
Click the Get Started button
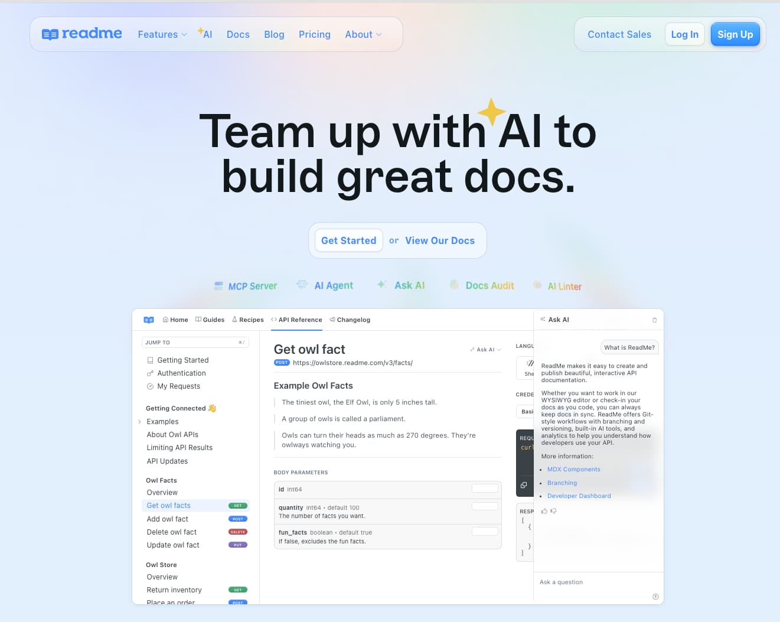348,240
